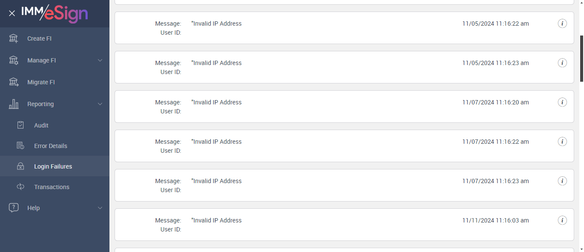The image size is (584, 252).
Task: Click the Help question bubble icon
Action: point(14,208)
